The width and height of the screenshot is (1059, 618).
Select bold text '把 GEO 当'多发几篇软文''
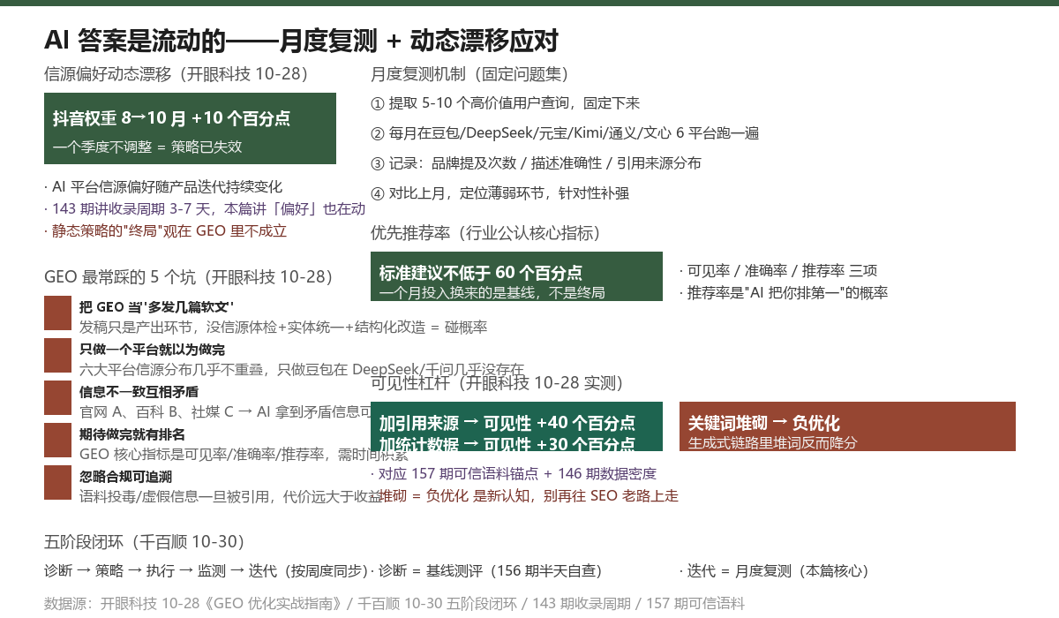[x=156, y=307]
